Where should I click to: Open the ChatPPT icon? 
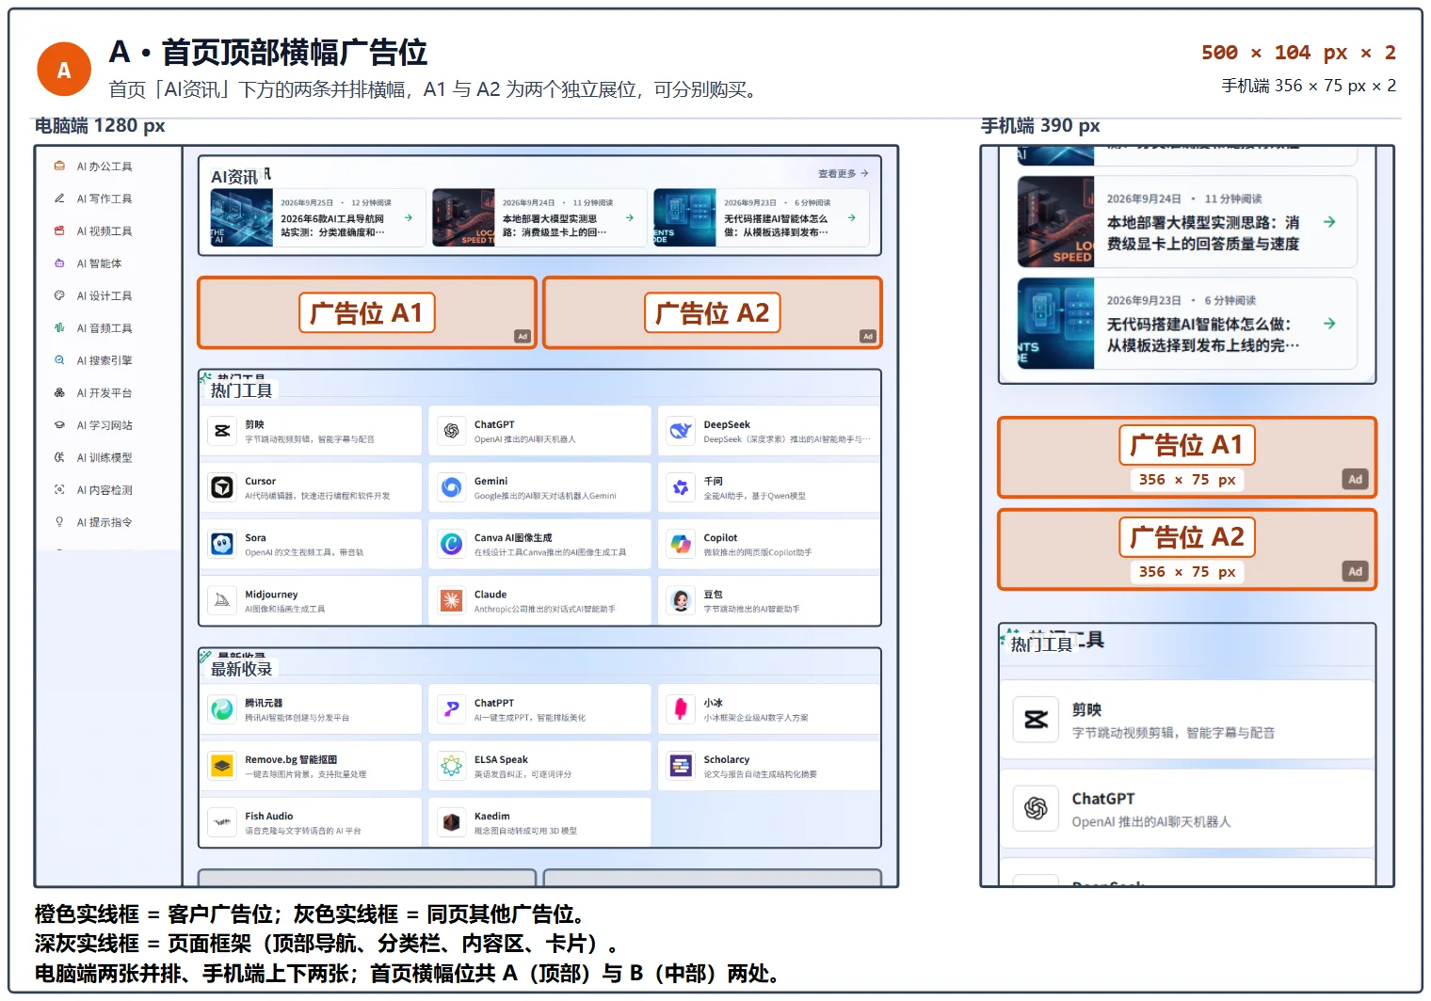point(452,709)
